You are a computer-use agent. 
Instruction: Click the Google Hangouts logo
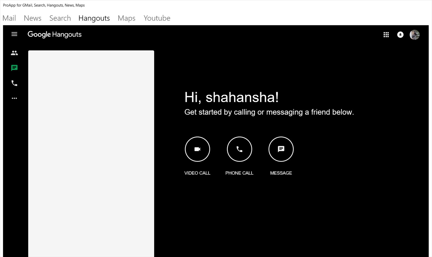coord(54,34)
